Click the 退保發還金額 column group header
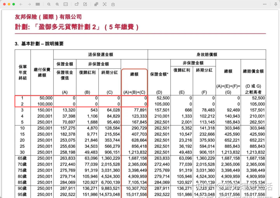This screenshot has height=198, width=280. (x=101, y=55)
